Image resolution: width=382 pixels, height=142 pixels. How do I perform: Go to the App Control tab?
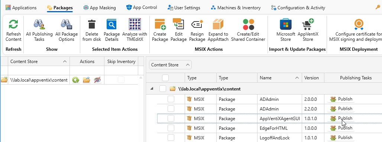coord(142,8)
